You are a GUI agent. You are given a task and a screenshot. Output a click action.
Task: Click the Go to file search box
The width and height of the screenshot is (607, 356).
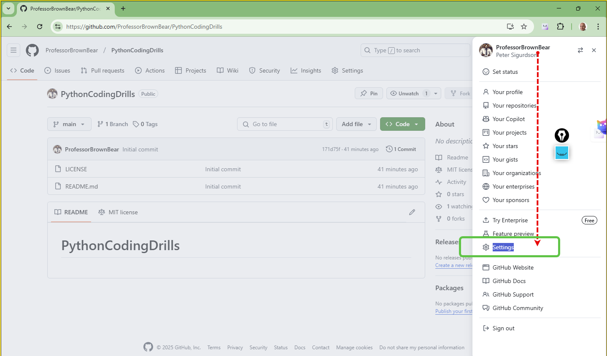(x=285, y=124)
